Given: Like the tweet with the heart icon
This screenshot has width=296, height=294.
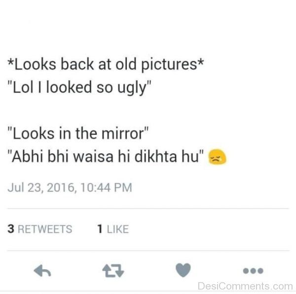Looking at the screenshot, I should pyautogui.click(x=183, y=270).
